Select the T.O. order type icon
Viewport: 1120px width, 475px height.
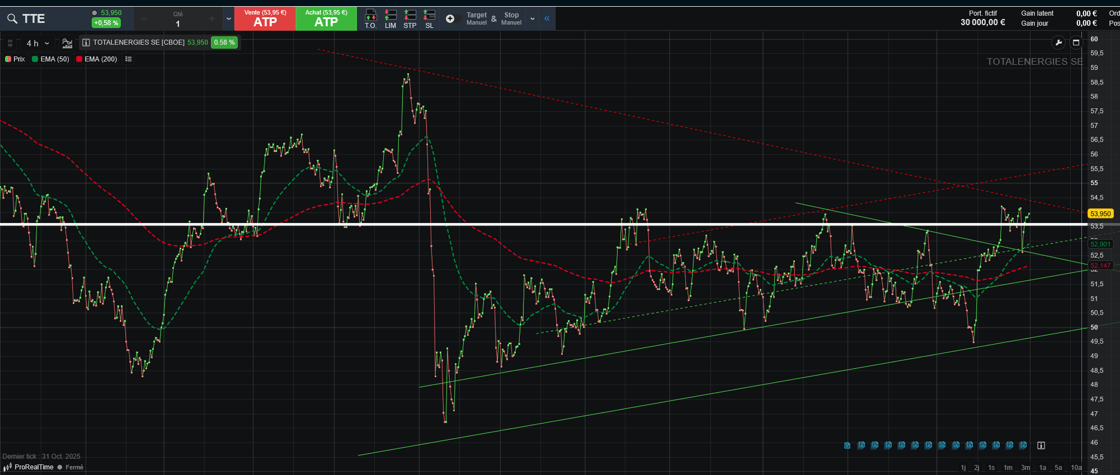[x=370, y=18]
